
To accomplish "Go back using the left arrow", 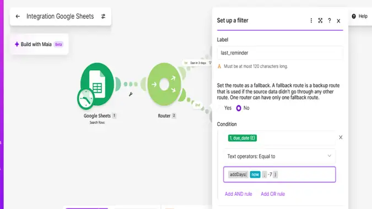I will pos(18,16).
